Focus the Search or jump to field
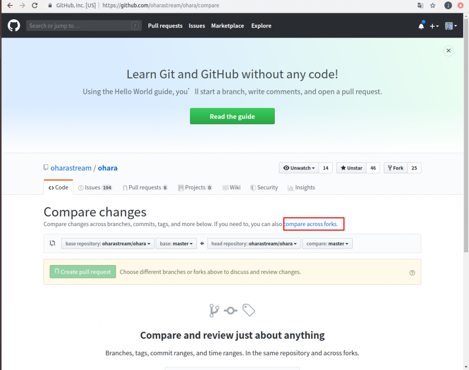469x370 pixels. (84, 26)
